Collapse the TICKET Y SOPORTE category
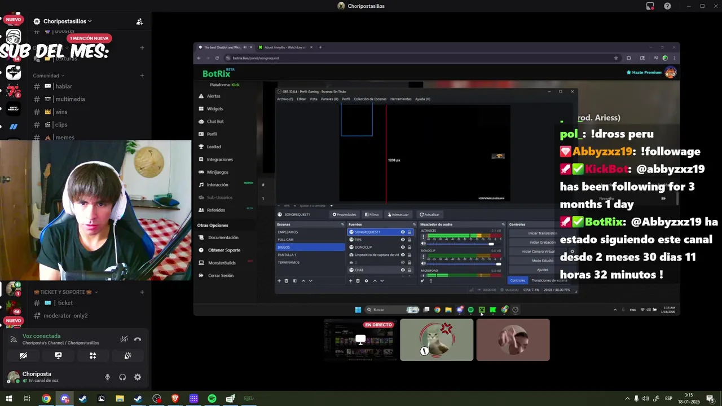Image resolution: width=722 pixels, height=406 pixels. point(66,292)
